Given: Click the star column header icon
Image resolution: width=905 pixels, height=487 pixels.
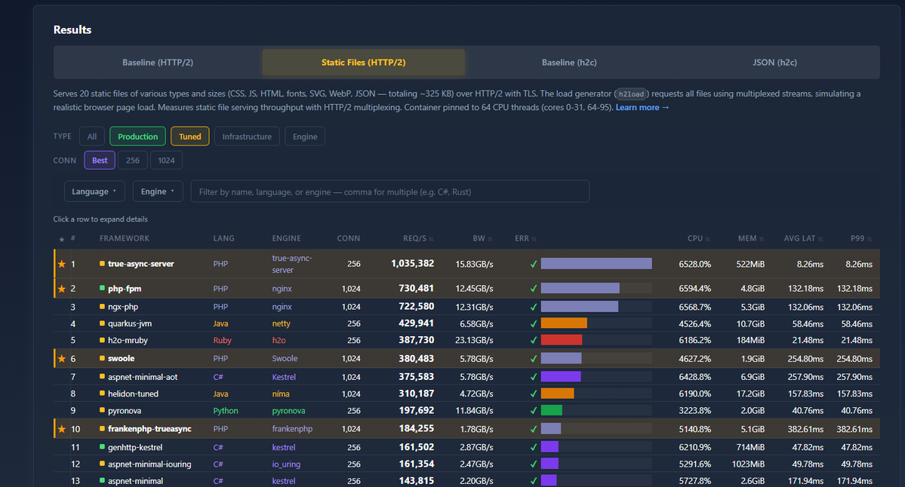Looking at the screenshot, I should click(62, 239).
